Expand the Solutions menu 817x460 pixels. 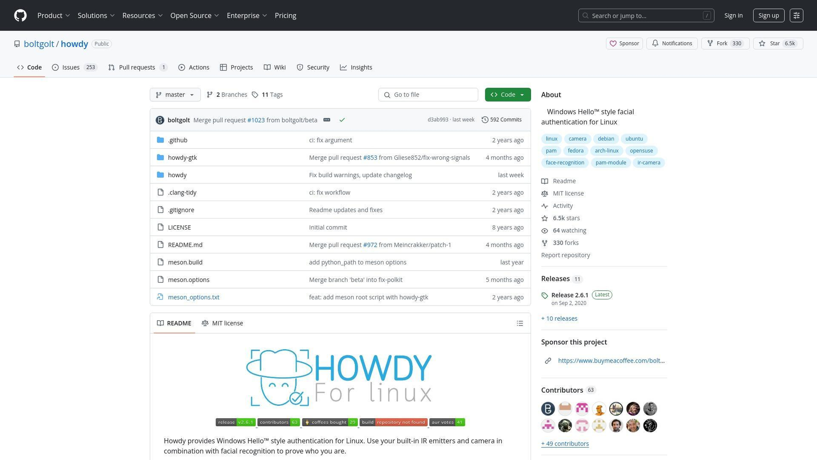tap(96, 15)
